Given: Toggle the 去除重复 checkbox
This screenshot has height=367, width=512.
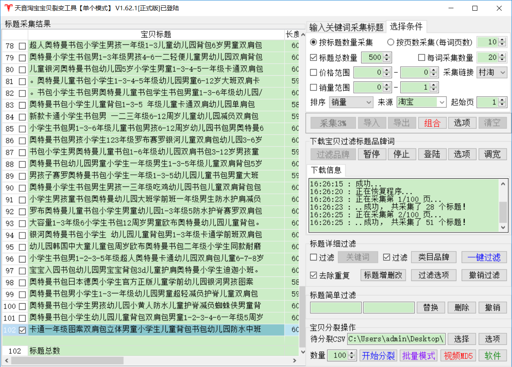Looking at the screenshot, I should click(x=314, y=275).
